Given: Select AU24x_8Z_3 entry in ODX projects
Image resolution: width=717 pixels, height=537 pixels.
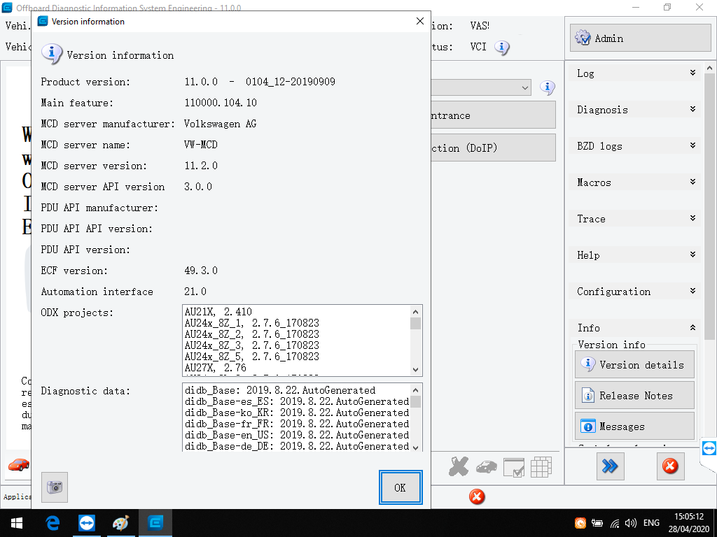Looking at the screenshot, I should 252,345.
